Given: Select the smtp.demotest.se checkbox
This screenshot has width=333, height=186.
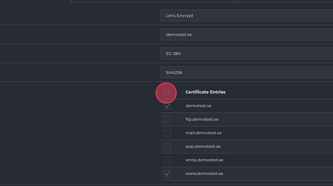Looking at the screenshot, I should click(167, 160).
